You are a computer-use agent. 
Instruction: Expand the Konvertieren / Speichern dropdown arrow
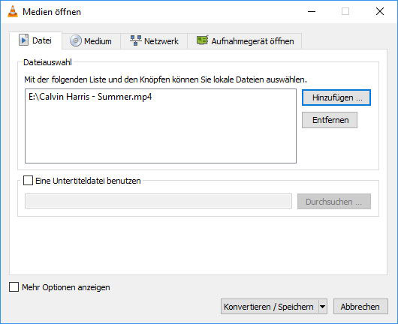pyautogui.click(x=322, y=307)
